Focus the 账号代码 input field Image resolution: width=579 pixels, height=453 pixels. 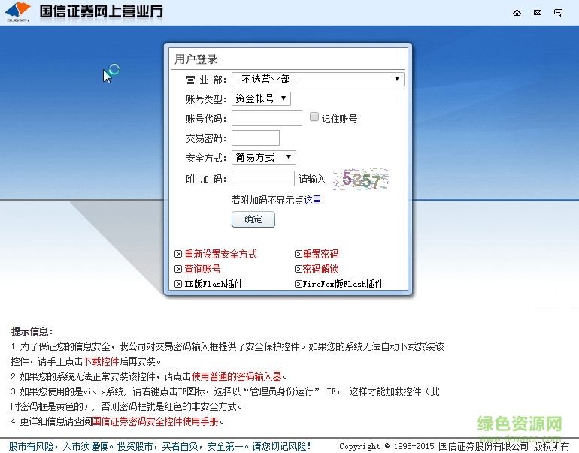pyautogui.click(x=267, y=119)
